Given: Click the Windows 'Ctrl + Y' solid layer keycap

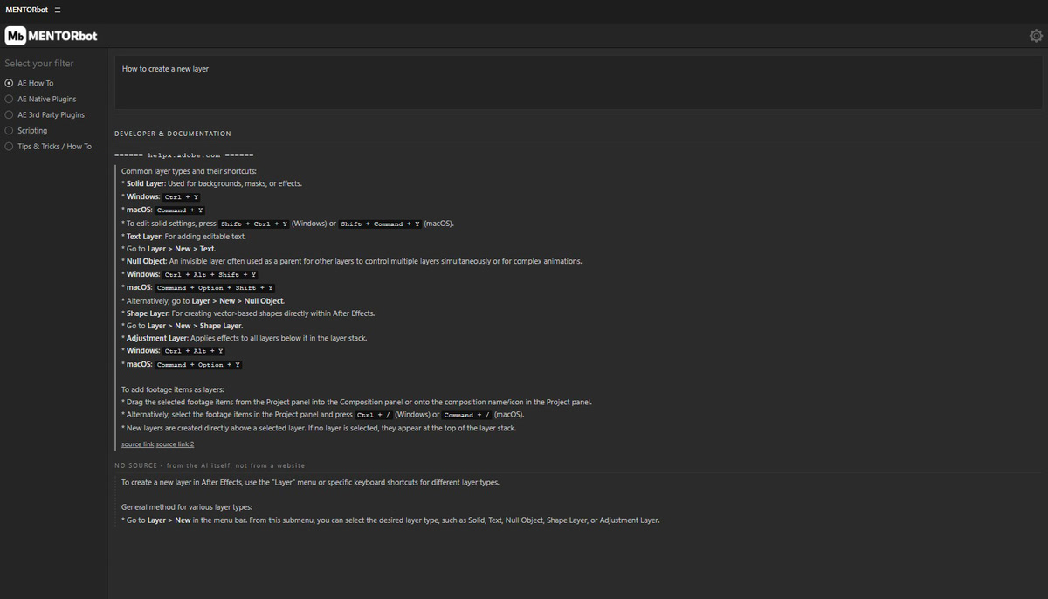Looking at the screenshot, I should [182, 197].
